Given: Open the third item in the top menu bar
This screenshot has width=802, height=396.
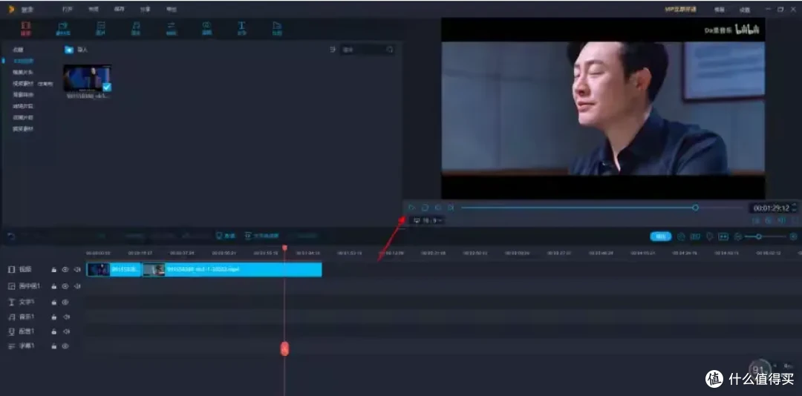Looking at the screenshot, I should click(119, 9).
